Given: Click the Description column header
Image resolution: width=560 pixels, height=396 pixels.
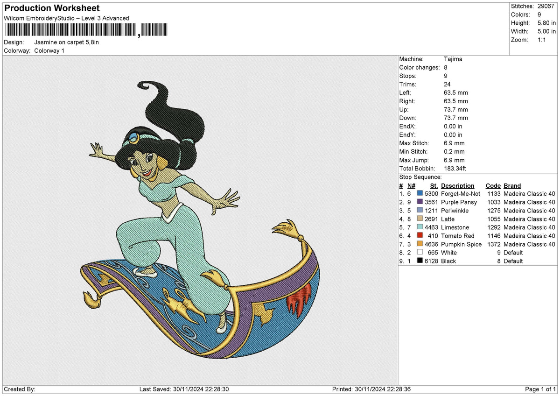Looking at the screenshot, I should pos(457,185).
